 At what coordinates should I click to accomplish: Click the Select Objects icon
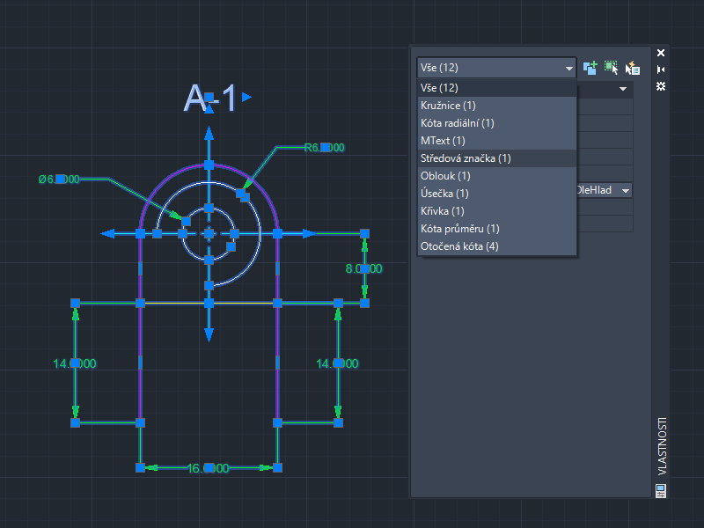pyautogui.click(x=612, y=67)
